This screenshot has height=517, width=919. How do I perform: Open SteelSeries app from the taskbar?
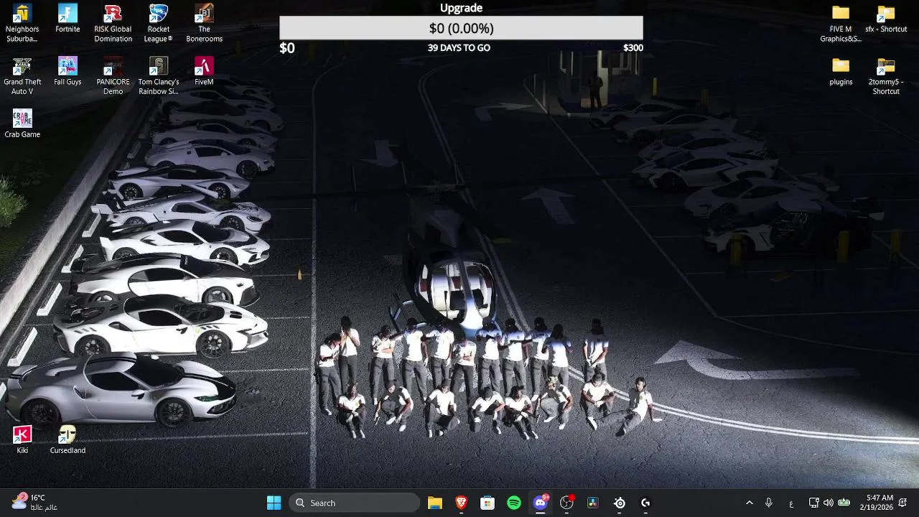coord(620,503)
